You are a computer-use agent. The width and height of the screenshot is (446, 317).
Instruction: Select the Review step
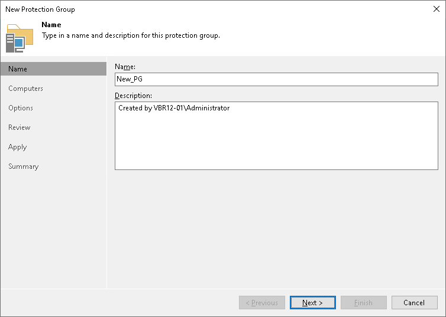[20, 128]
